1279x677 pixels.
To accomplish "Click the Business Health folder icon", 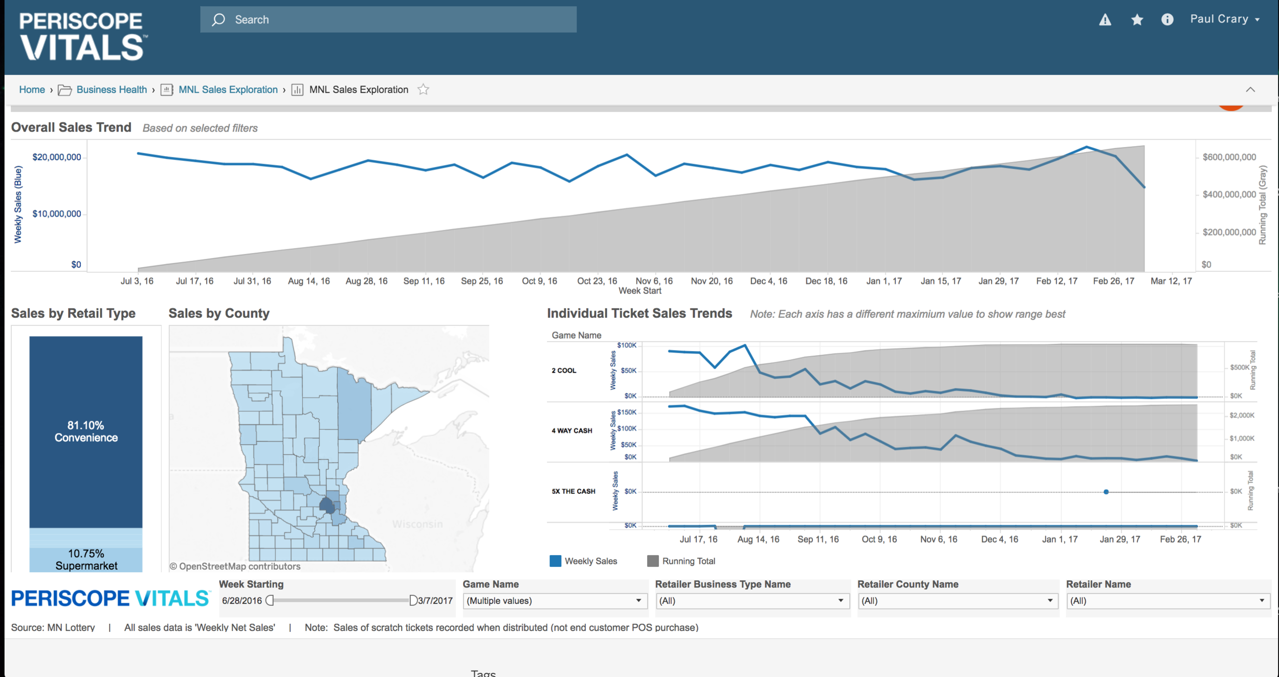I will [x=64, y=90].
